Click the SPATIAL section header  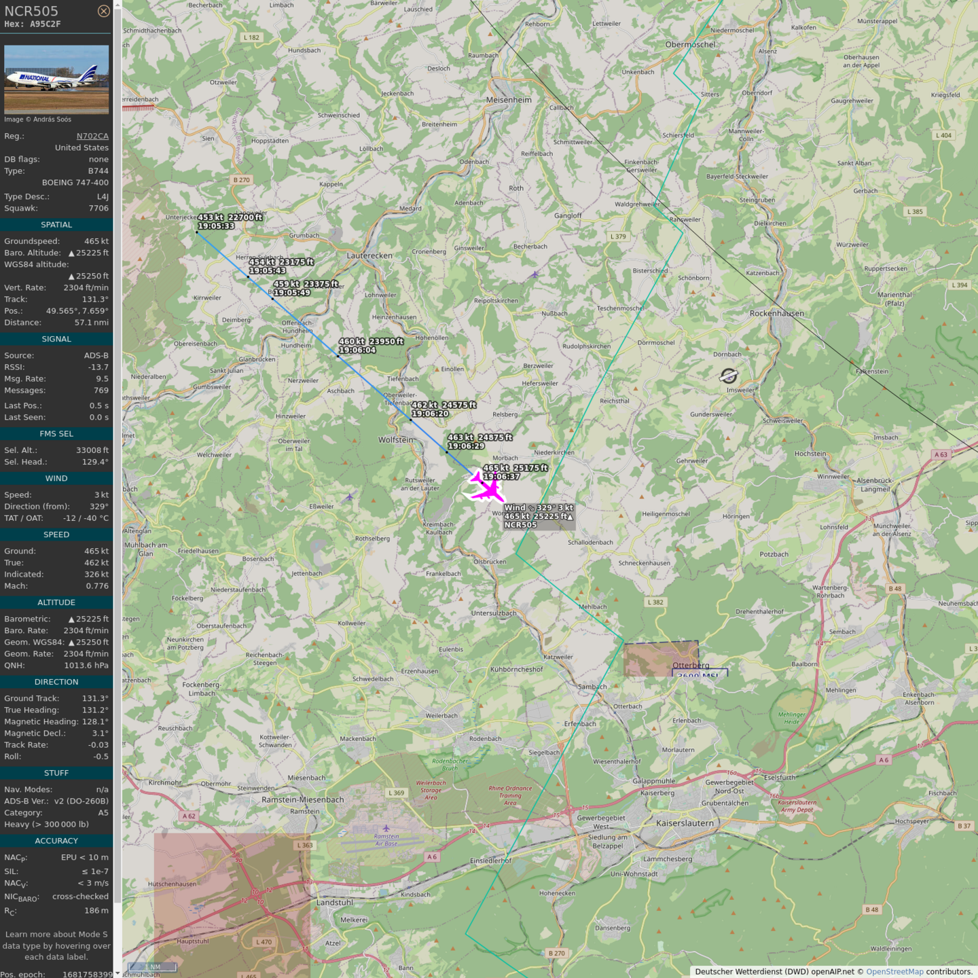(x=56, y=225)
